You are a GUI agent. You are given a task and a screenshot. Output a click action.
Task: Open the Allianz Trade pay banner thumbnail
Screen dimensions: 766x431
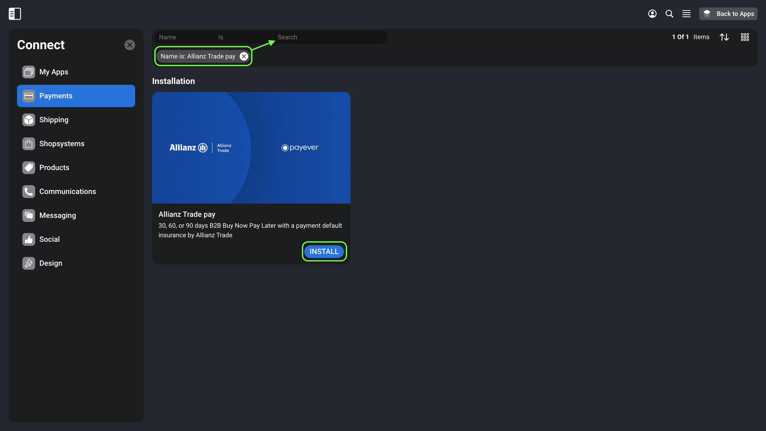[x=251, y=148]
